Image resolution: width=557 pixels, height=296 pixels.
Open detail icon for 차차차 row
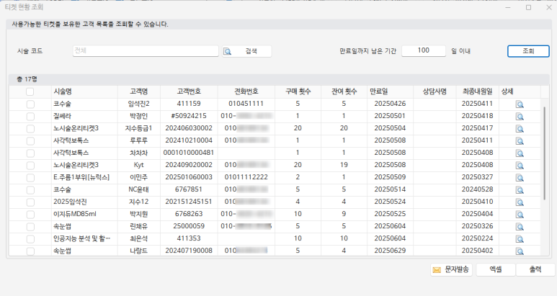tap(520, 153)
